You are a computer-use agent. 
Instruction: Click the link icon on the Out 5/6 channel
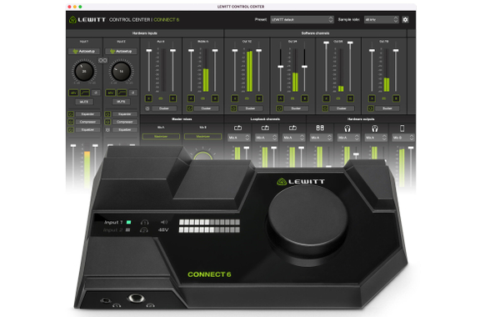click(338, 98)
